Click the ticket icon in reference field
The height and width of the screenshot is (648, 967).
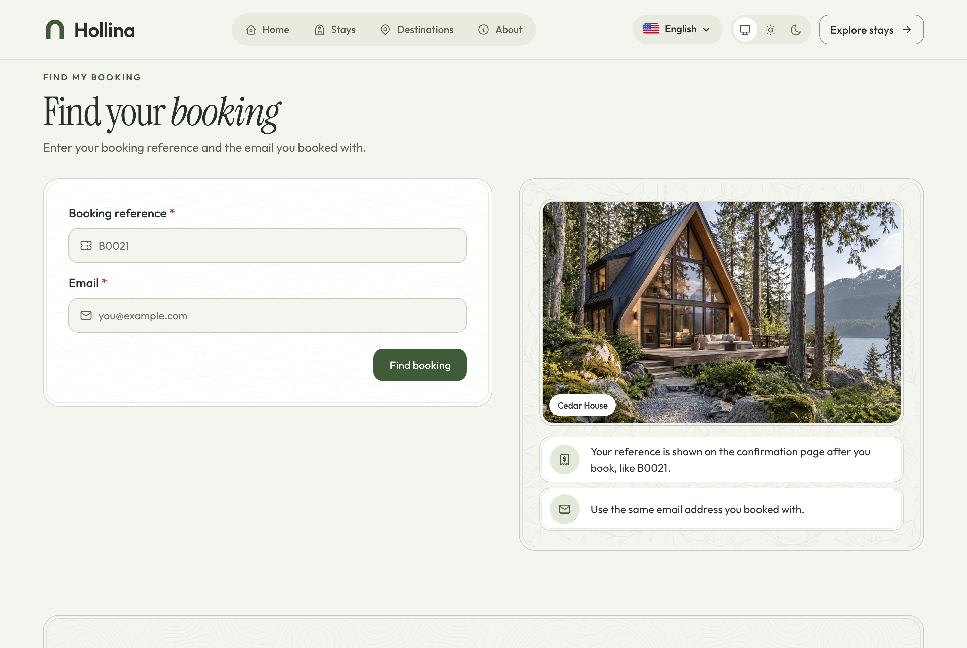[86, 246]
